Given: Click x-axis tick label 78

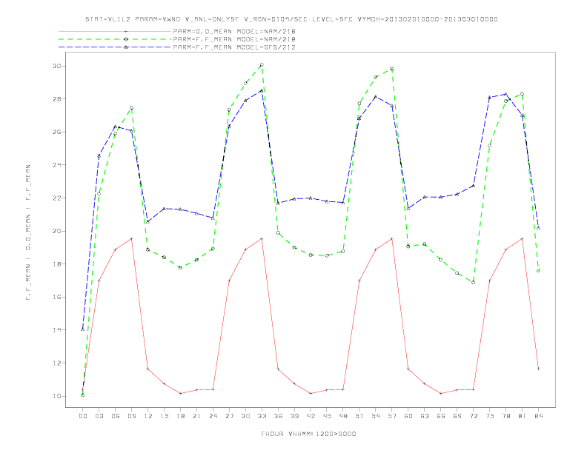Looking at the screenshot, I should point(505,416).
